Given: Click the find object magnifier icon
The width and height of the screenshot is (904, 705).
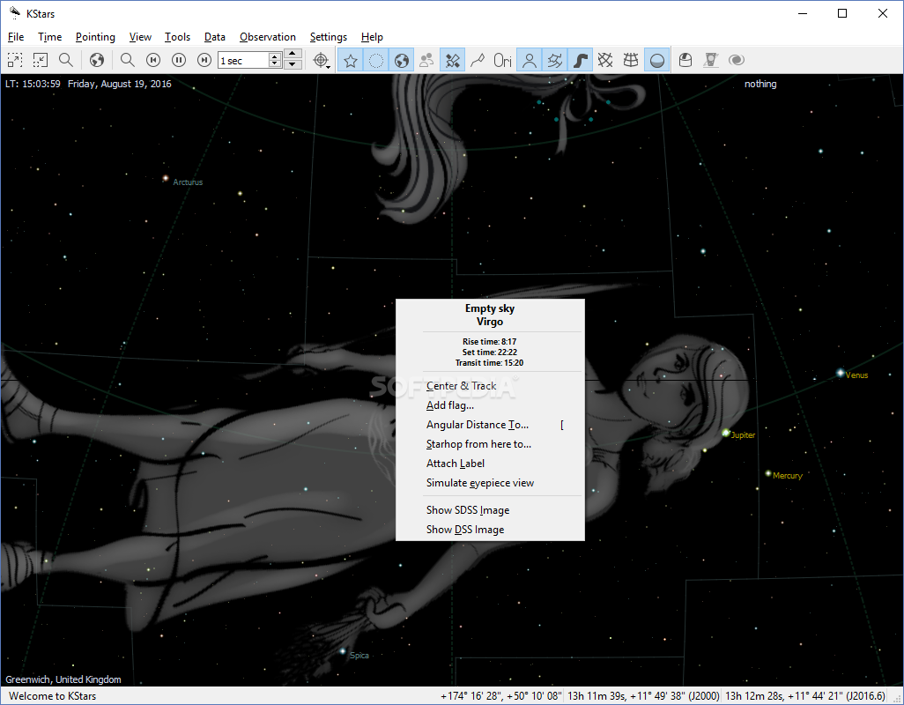Looking at the screenshot, I should pyautogui.click(x=66, y=60).
